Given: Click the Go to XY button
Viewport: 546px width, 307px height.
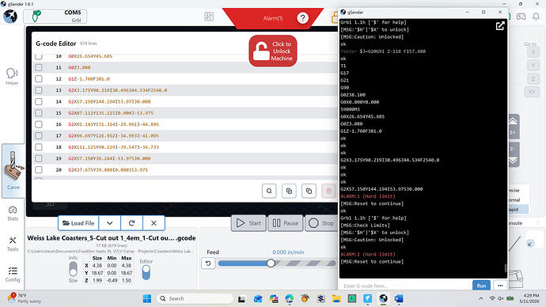Looking at the screenshot, I should (x=532, y=92).
